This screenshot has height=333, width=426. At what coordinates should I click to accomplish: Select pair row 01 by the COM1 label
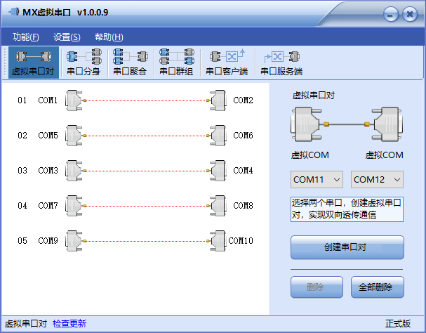tap(48, 100)
